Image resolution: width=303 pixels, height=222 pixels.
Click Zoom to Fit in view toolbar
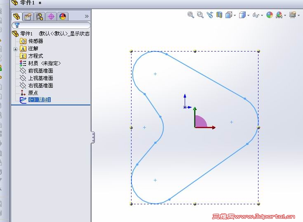click(x=191, y=15)
